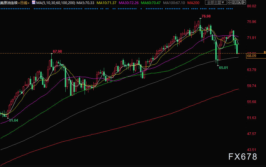Image resolution: width=266 pixels, height=167 pixels.
Task: Open the 全部主题 dropdown
Action: (x=216, y=2)
